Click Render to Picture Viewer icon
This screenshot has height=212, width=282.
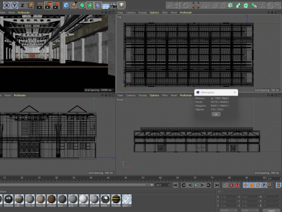(48, 5)
